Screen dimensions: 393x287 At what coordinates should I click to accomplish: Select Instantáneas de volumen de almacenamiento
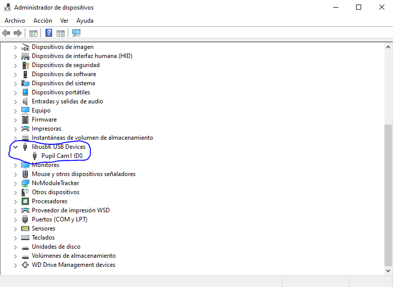pyautogui.click(x=92, y=138)
